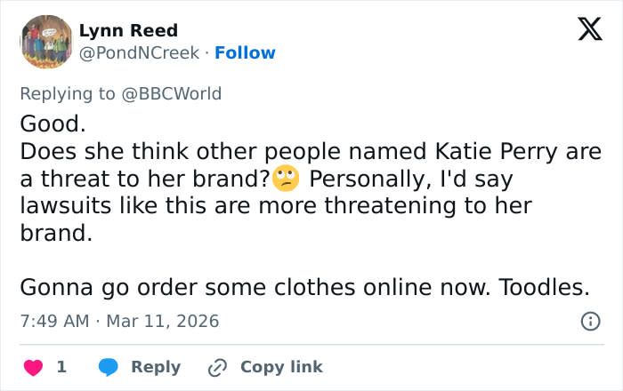
Task: Click the blue reply bubble icon
Action: click(x=109, y=366)
